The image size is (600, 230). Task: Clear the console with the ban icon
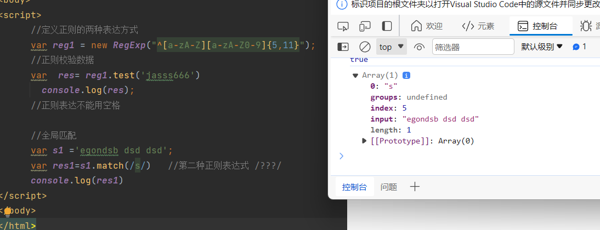365,47
